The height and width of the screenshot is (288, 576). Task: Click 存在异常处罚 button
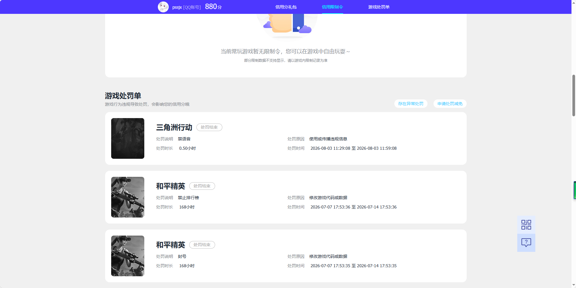tap(411, 104)
